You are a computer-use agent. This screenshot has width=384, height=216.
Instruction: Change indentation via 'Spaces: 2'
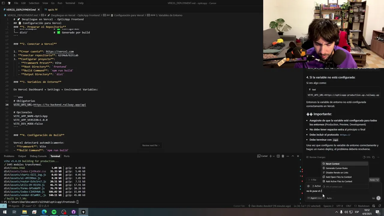click(328, 206)
